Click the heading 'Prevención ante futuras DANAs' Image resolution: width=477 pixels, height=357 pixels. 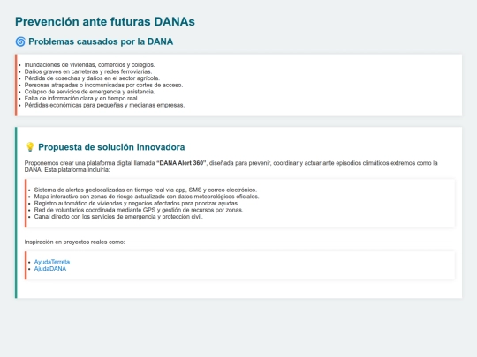pos(105,22)
